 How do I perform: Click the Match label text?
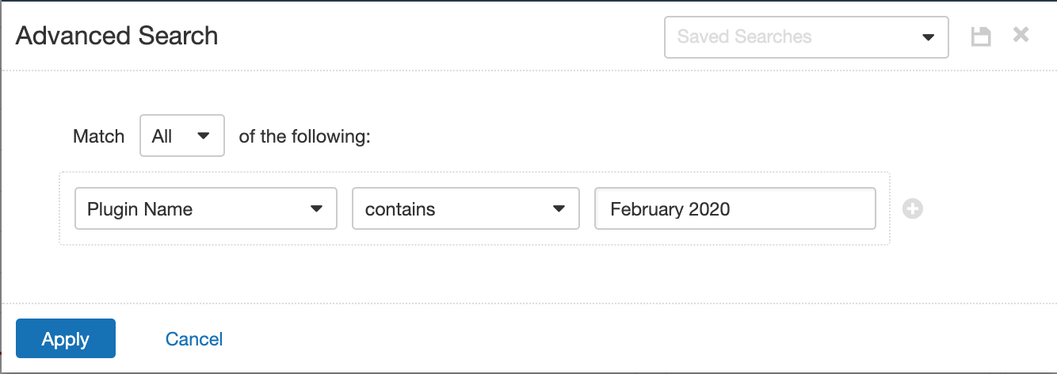(x=98, y=136)
